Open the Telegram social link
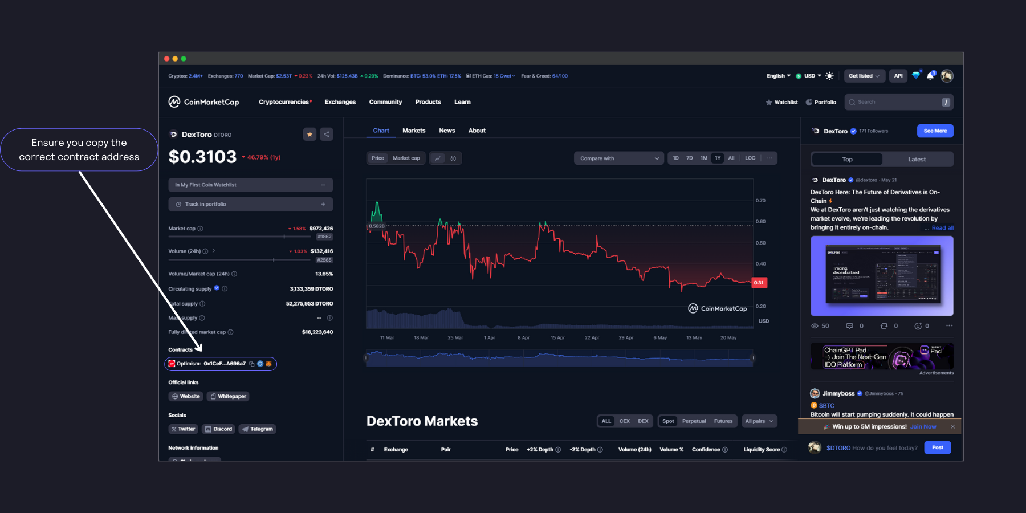Viewport: 1026px width, 513px height. (x=258, y=429)
